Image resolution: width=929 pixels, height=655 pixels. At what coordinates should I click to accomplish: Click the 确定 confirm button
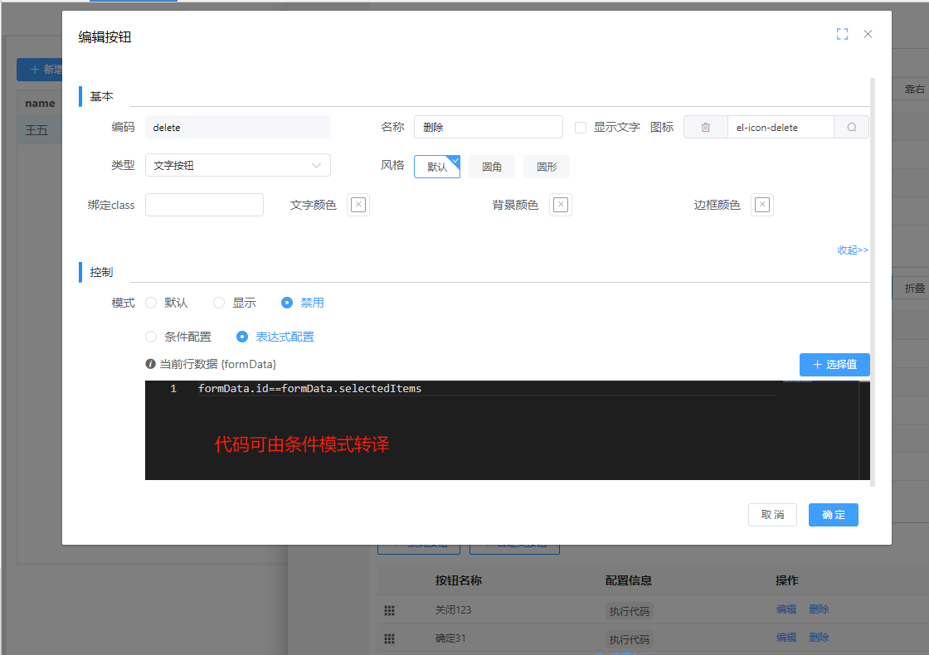coord(833,515)
